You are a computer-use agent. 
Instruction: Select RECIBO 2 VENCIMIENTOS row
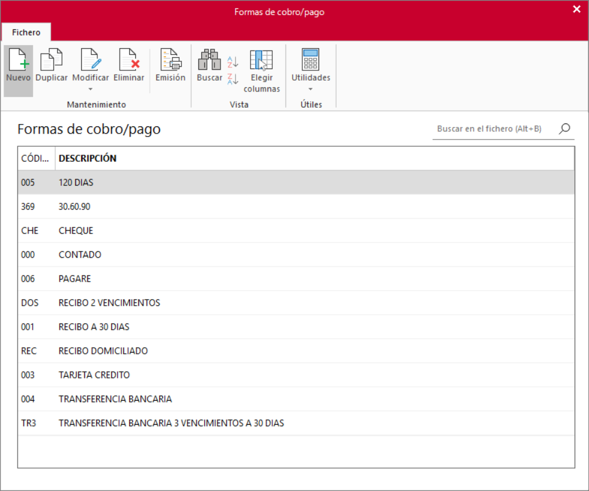(x=296, y=303)
